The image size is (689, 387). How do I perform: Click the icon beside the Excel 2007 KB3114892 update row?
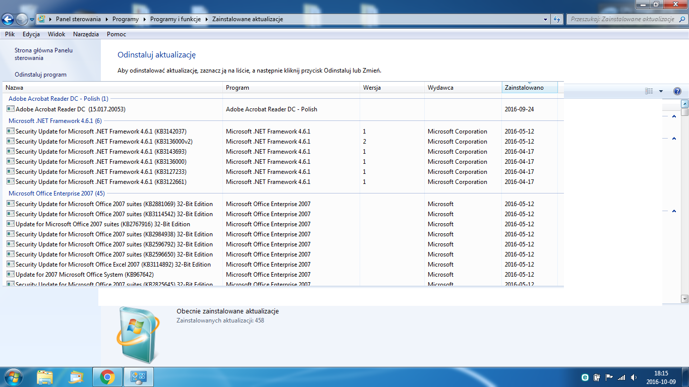tap(11, 264)
